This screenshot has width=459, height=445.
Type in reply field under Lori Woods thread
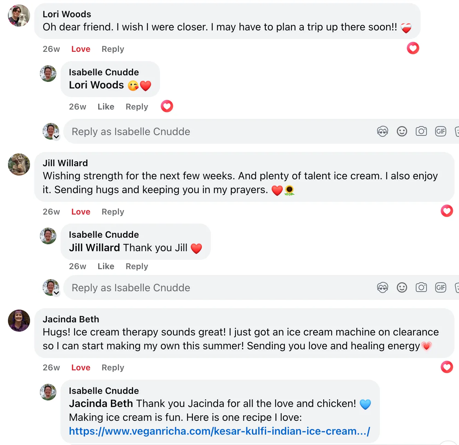tap(207, 132)
